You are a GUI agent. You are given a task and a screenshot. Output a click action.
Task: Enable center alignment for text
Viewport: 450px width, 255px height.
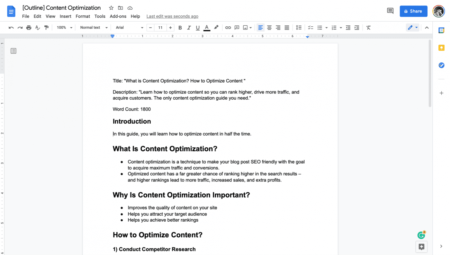point(269,28)
